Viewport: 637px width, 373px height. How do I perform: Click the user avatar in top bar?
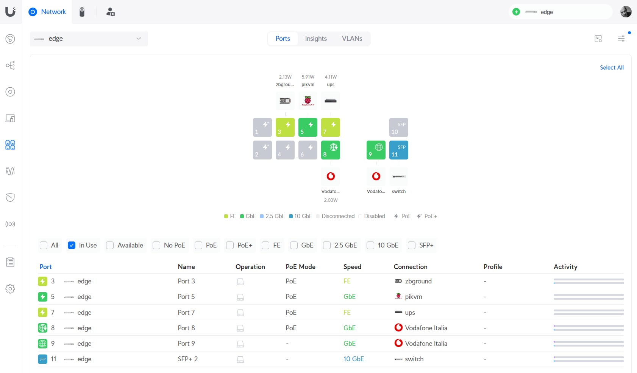pos(626,12)
